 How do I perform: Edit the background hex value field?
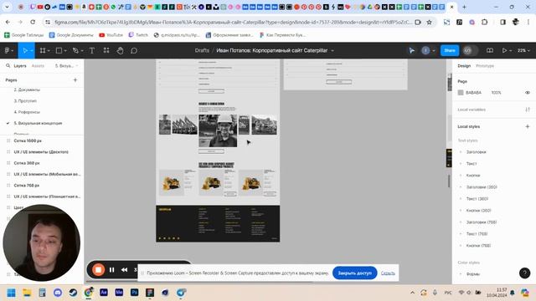473,93
